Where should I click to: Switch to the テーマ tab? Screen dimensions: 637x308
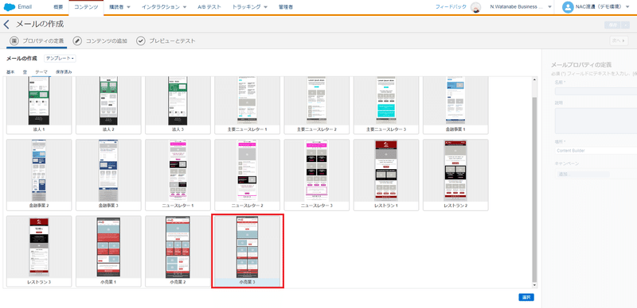[x=41, y=72]
